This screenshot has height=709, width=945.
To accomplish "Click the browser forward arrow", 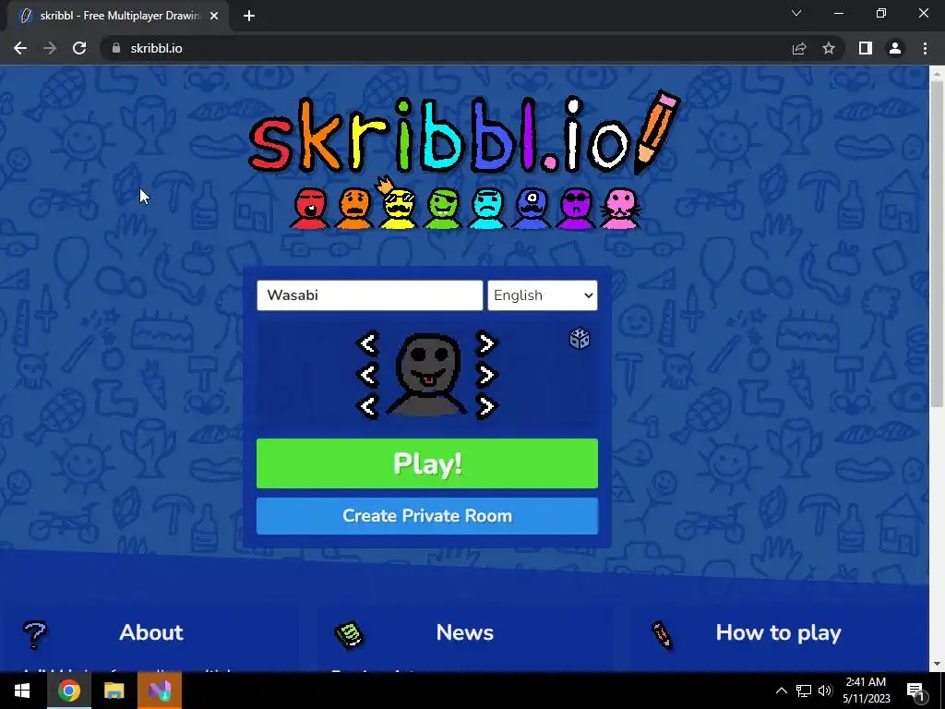I will tap(50, 48).
